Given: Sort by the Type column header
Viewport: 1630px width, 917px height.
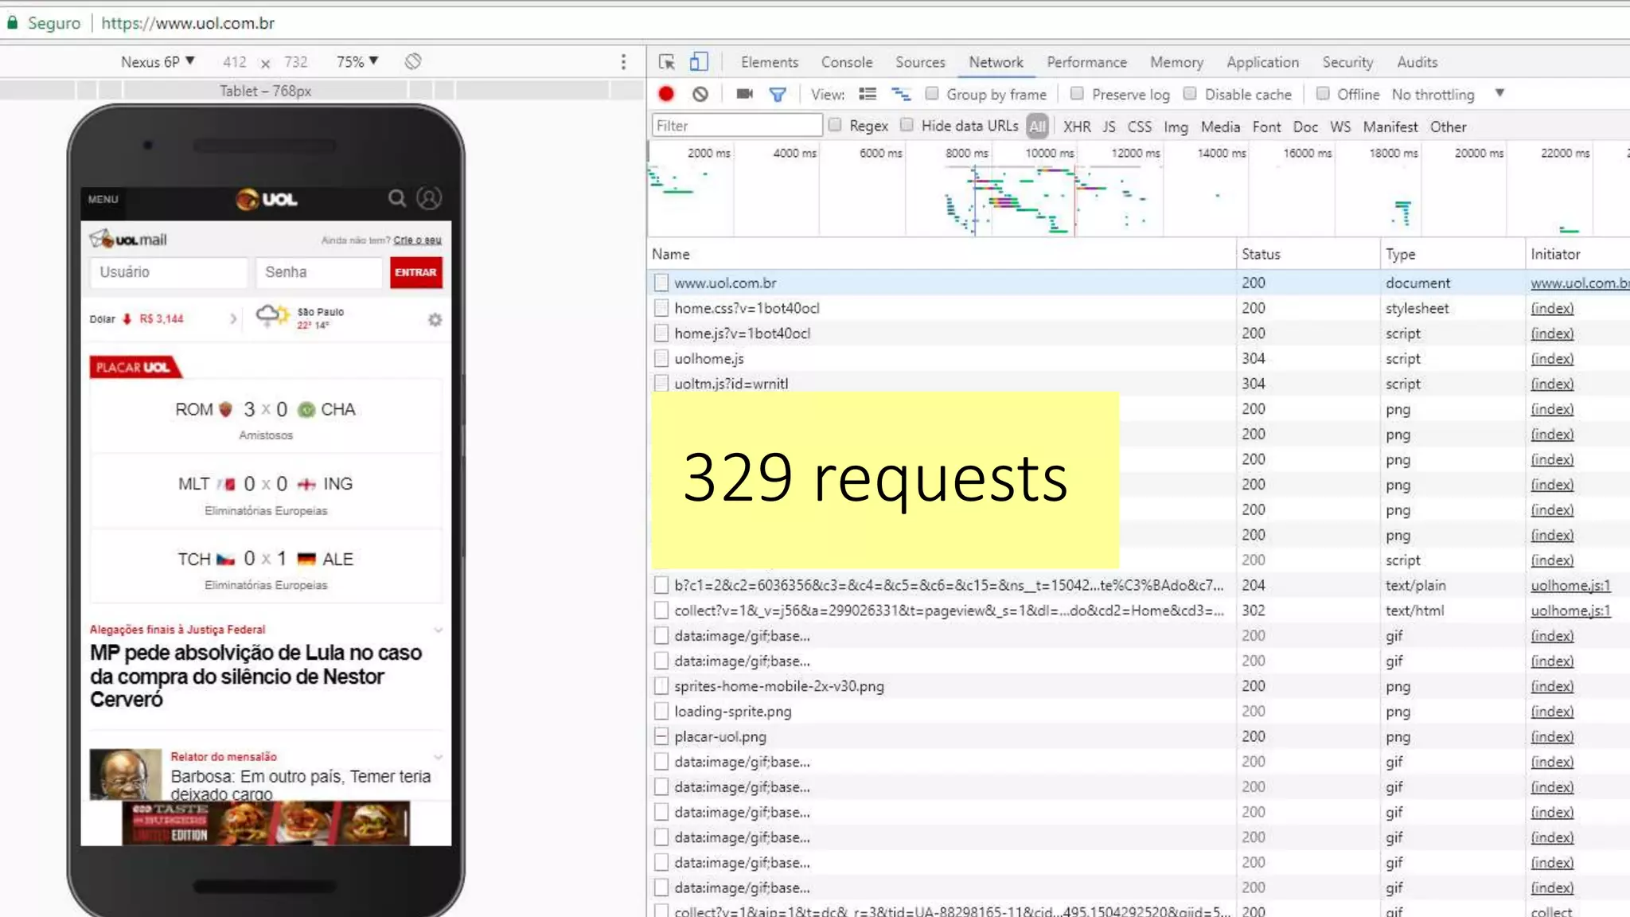Looking at the screenshot, I should (x=1452, y=254).
